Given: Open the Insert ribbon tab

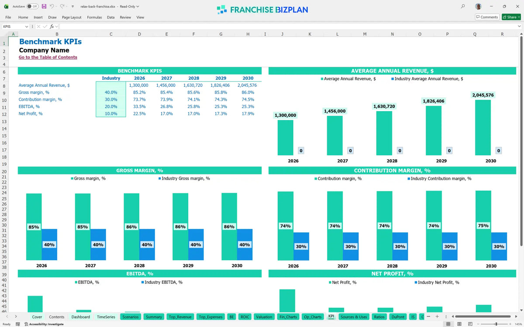Looking at the screenshot, I should click(38, 17).
